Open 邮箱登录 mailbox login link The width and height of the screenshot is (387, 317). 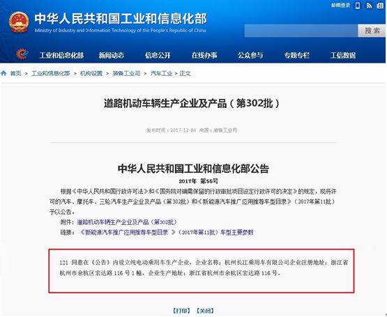pos(340,5)
